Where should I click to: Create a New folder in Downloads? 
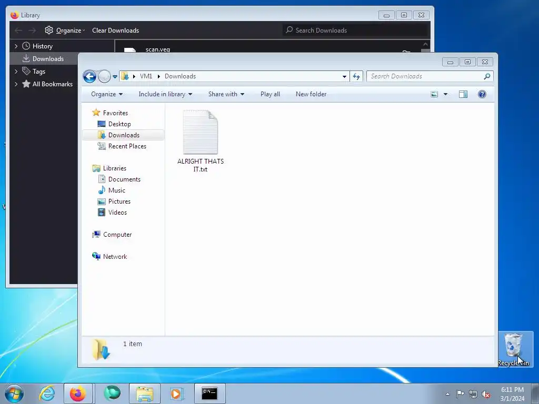coord(311,94)
